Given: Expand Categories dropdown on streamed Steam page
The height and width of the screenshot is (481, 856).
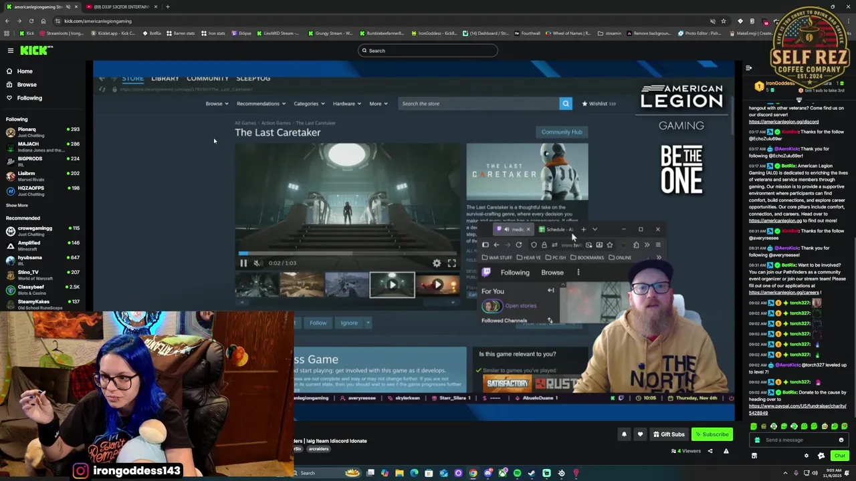Looking at the screenshot, I should click(x=309, y=104).
